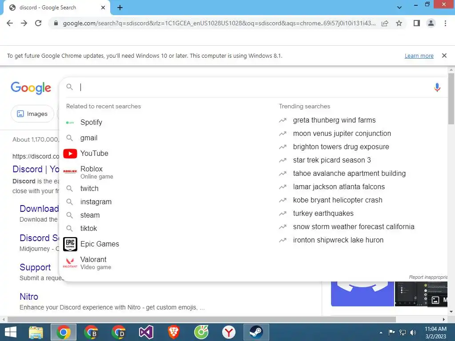
Task: Open the Windows Start menu
Action: [11, 332]
